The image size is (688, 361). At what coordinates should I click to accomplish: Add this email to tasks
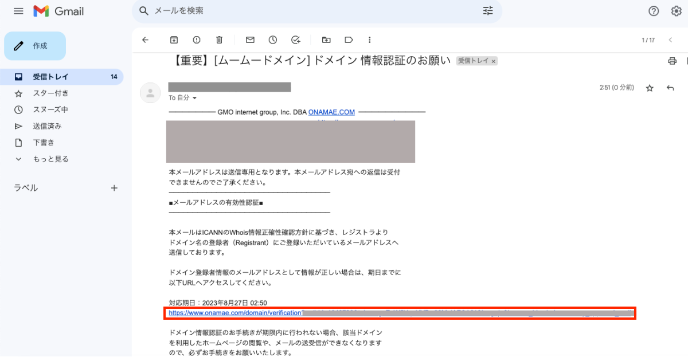[x=296, y=40]
